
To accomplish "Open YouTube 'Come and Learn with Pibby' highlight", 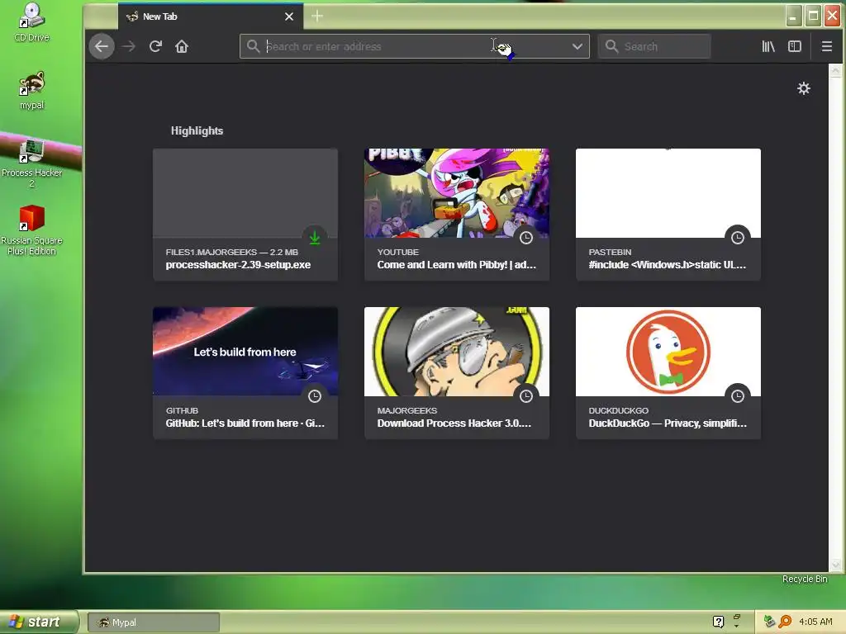I will coord(457,215).
